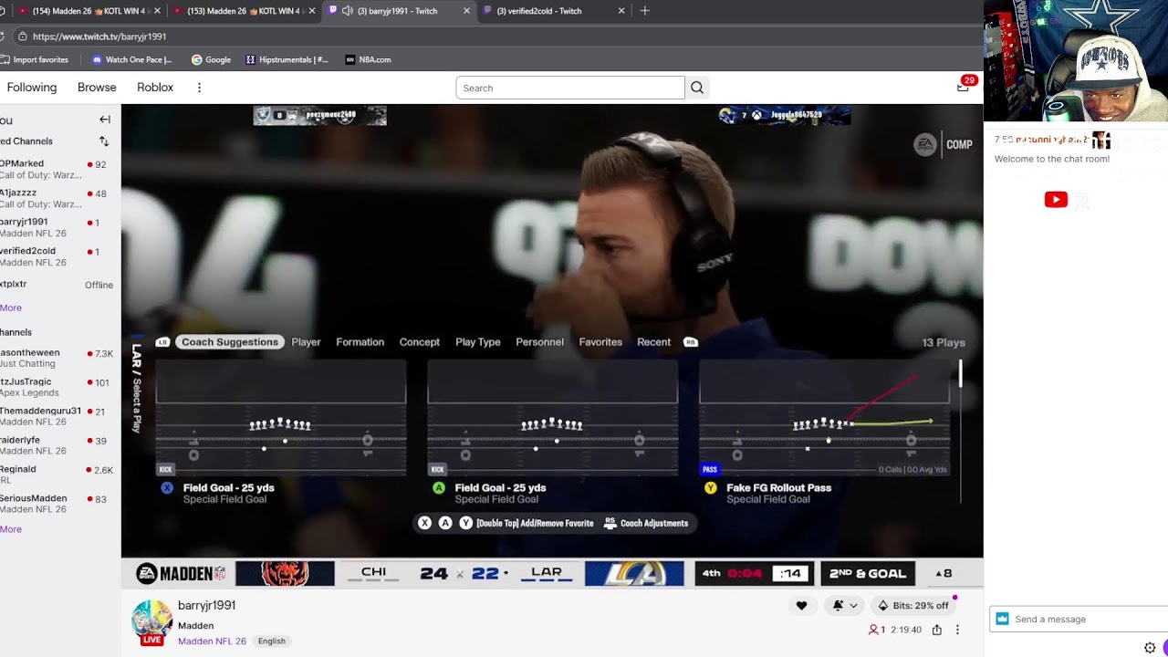Click the Twitch search input field
This screenshot has width=1168, height=657.
[x=570, y=88]
